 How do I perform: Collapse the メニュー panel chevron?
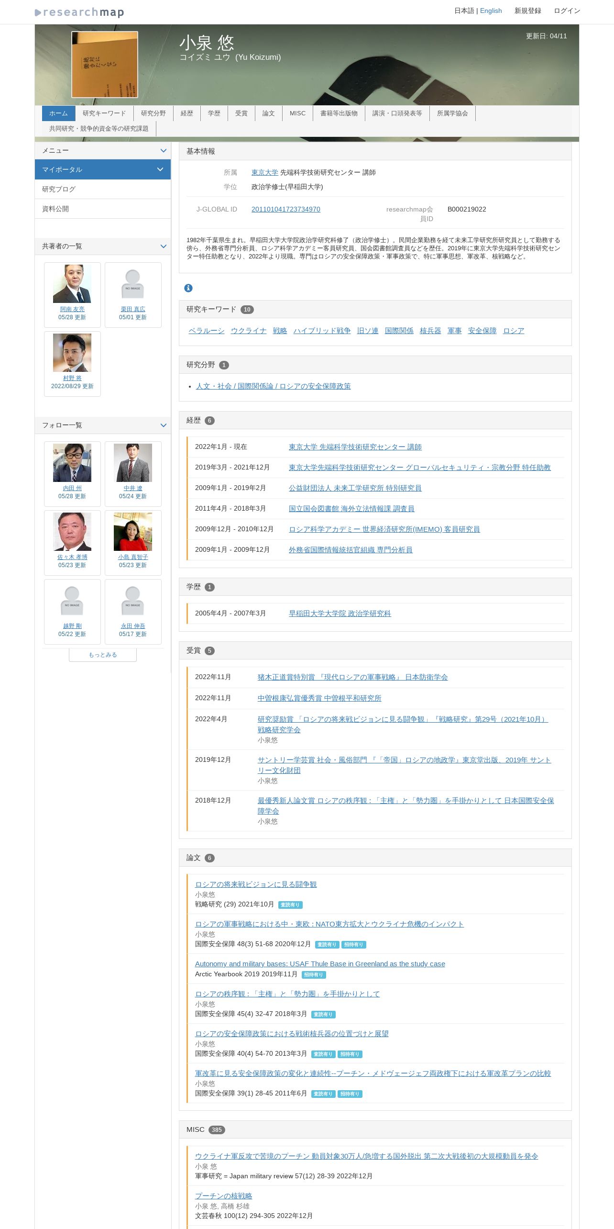point(163,151)
